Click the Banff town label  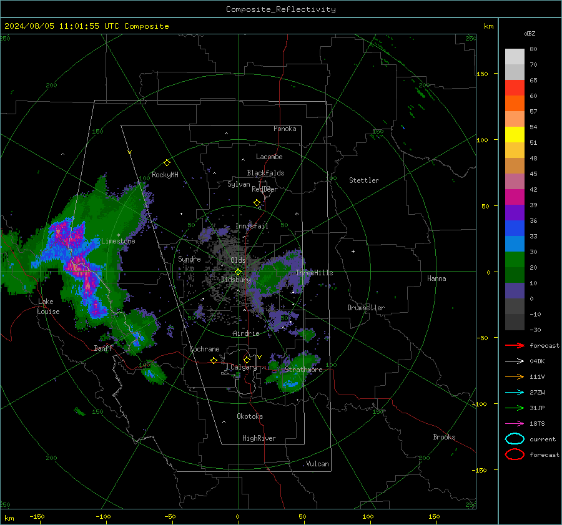point(103,348)
